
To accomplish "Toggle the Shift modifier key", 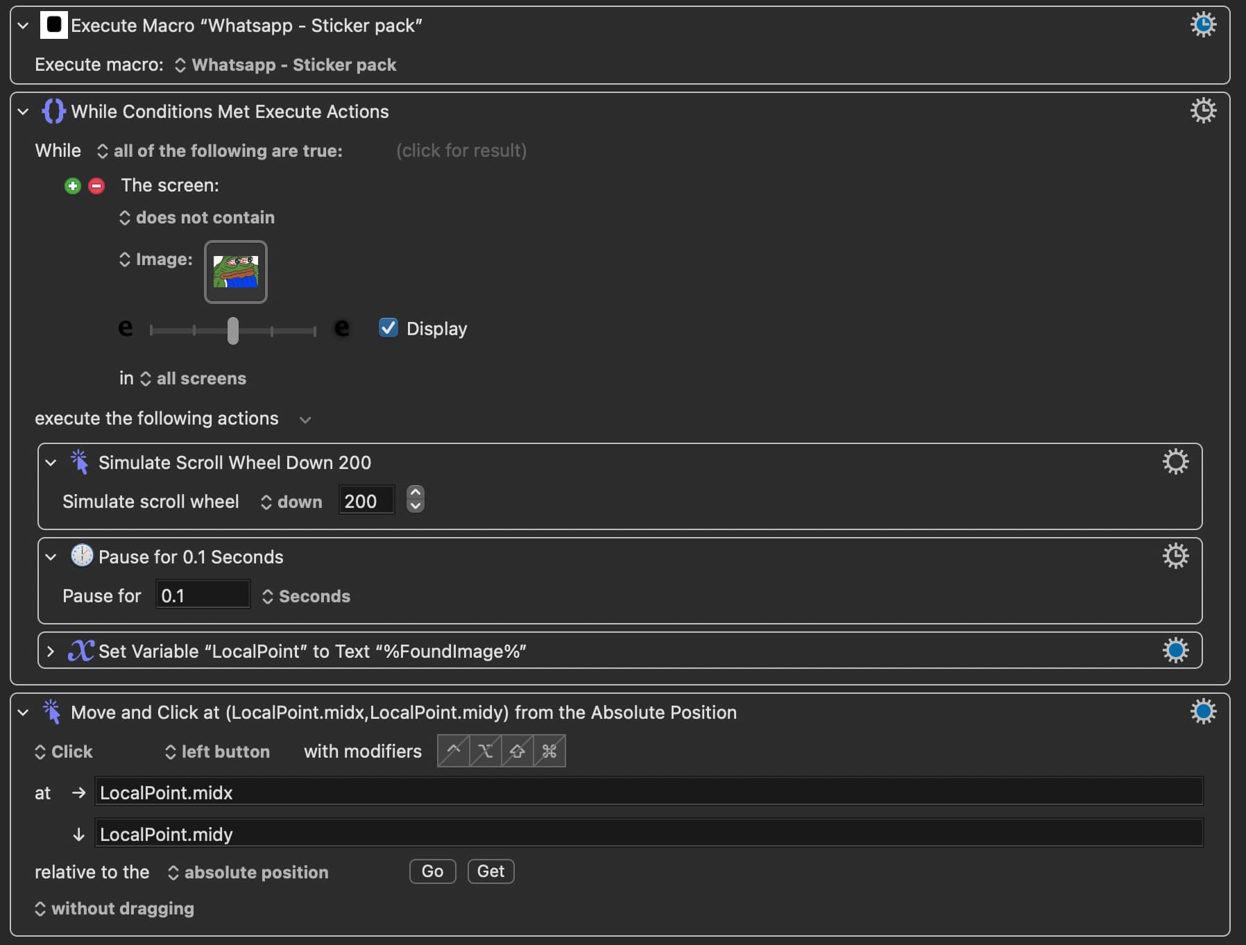I will click(x=518, y=751).
